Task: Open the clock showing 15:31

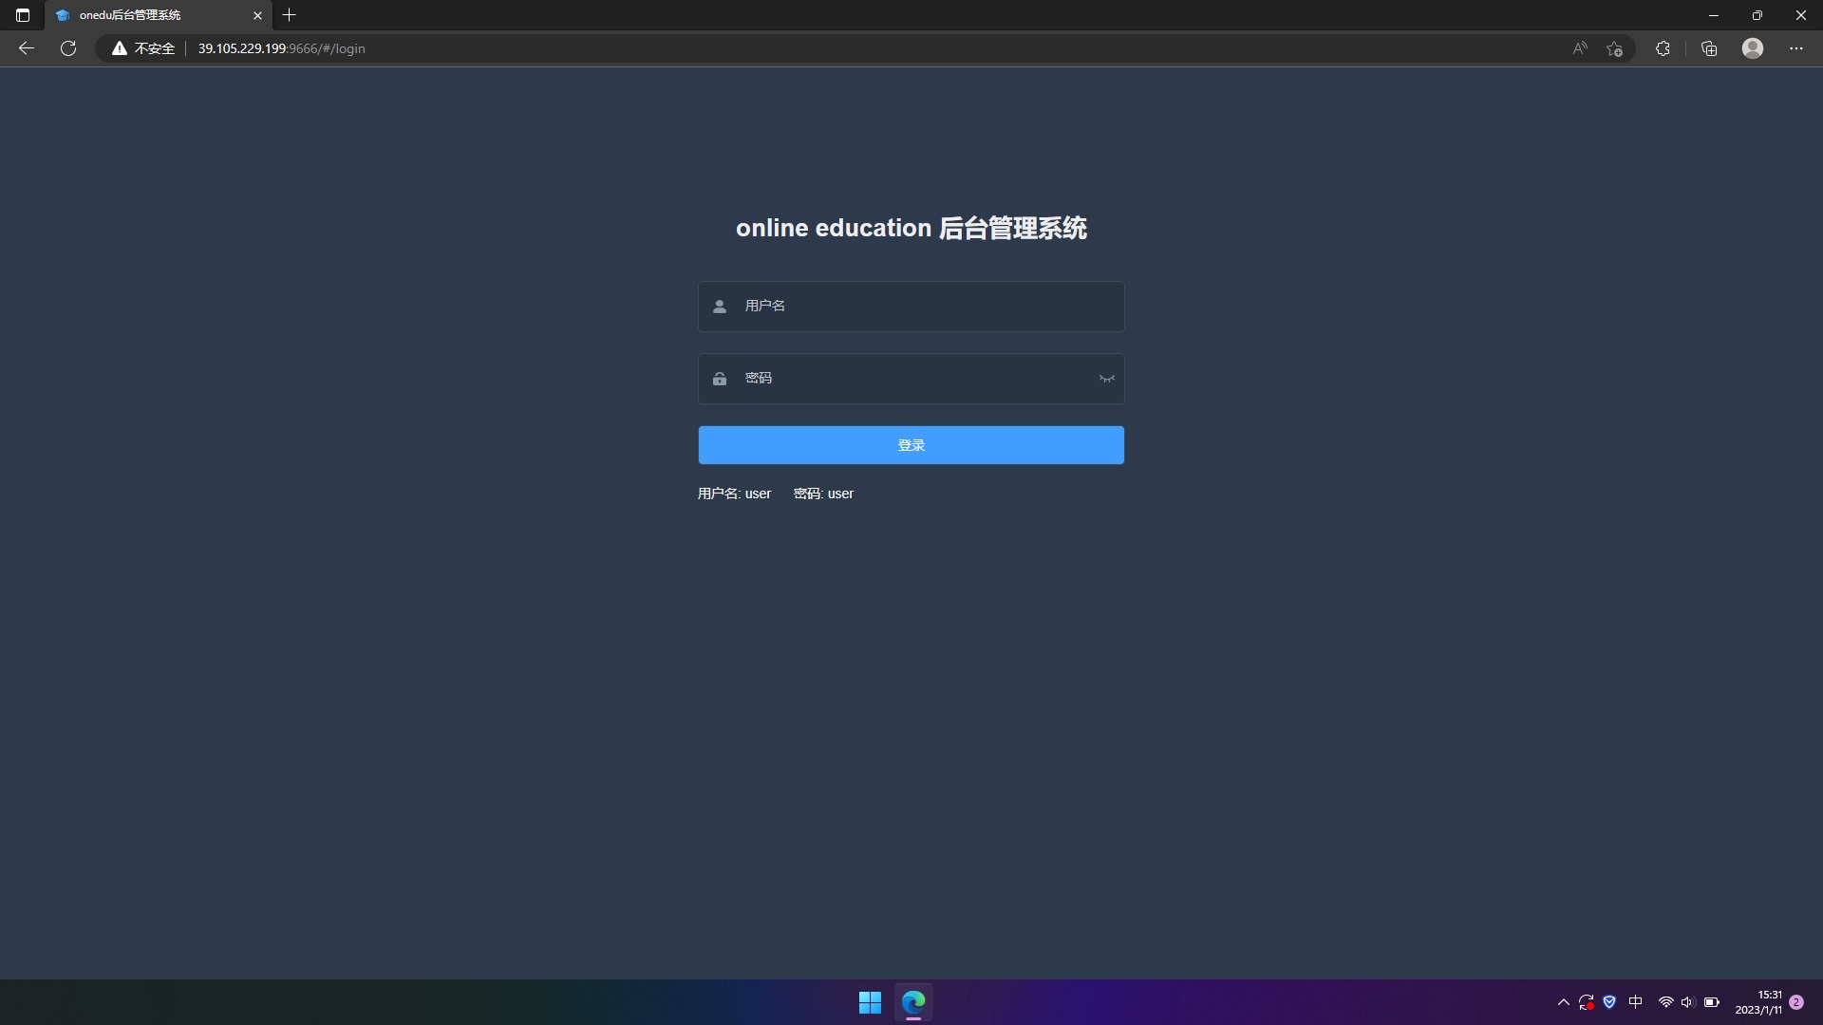Action: (x=1759, y=1002)
